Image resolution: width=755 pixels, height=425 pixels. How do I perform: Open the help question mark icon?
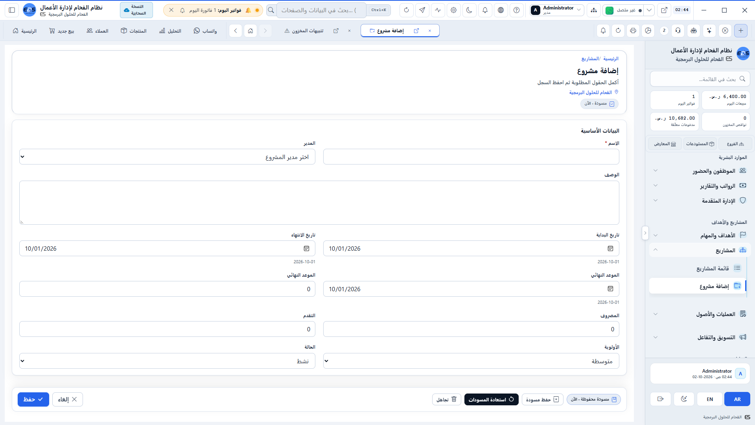point(516,10)
